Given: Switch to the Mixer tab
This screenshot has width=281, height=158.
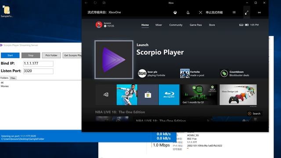Looking at the screenshot, I should pos(159,25).
